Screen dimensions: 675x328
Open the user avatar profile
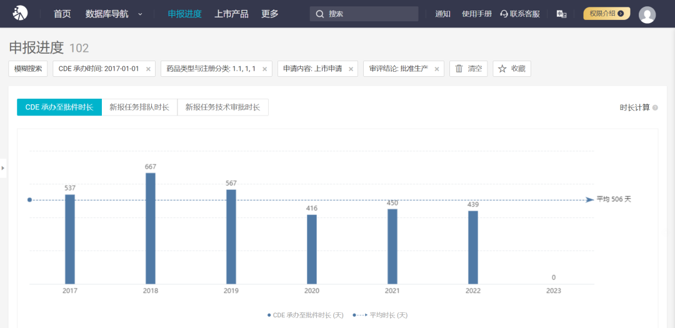click(647, 14)
